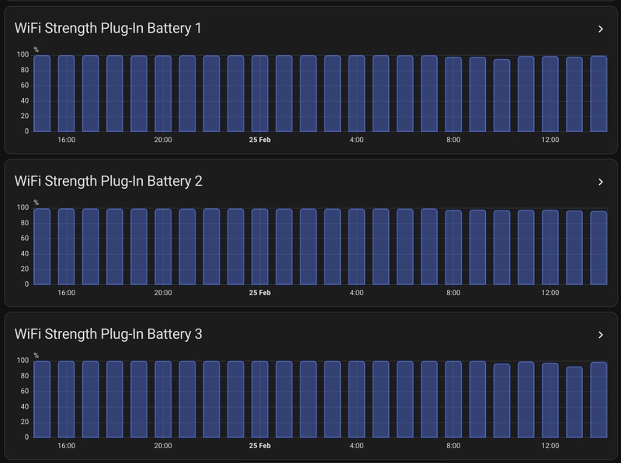Click the 25 Feb label on Battery 1 chart
Screen dimensions: 621x463
(260, 138)
